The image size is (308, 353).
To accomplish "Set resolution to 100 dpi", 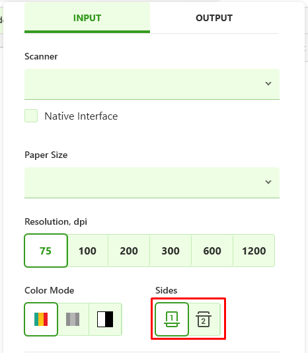I will pos(88,251).
